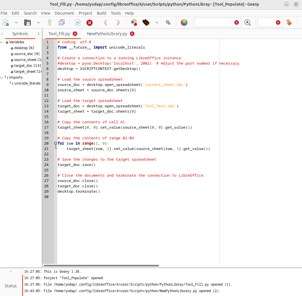The height and width of the screenshot is (296, 302).
Task: Click the Build brick icon
Action: 146,23
